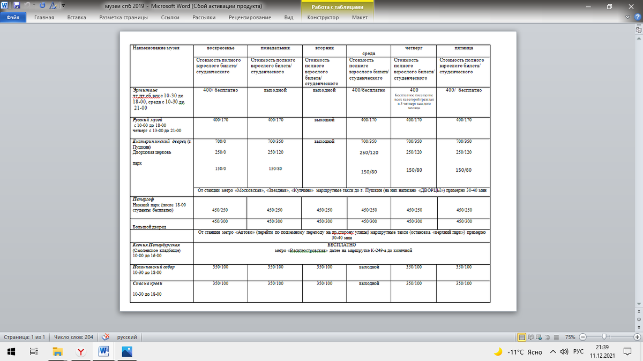Click the clock showing 21:39
The image size is (643, 361).
pos(602,348)
